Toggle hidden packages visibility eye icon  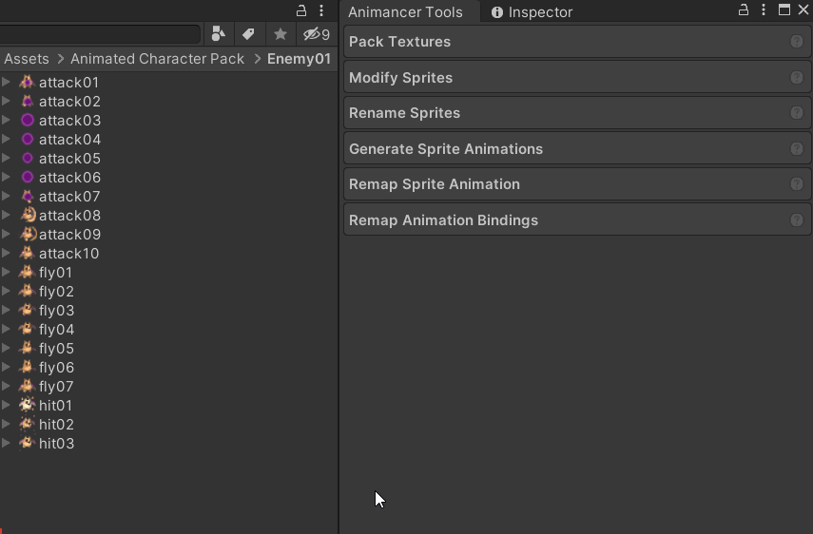pos(317,34)
